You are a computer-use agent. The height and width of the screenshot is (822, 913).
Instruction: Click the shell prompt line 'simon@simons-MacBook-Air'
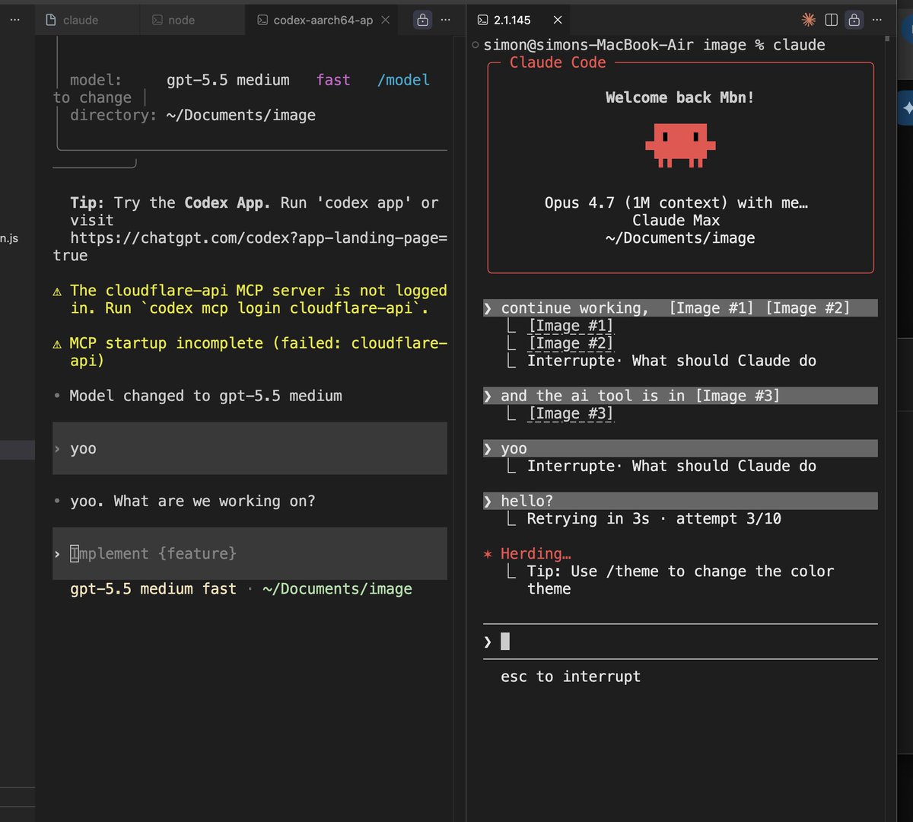point(653,45)
